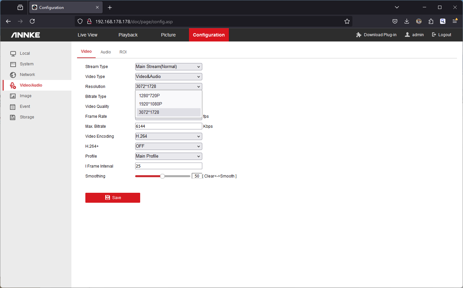This screenshot has height=288, width=463.
Task: Click the Smoothing slider handle
Action: (x=162, y=176)
